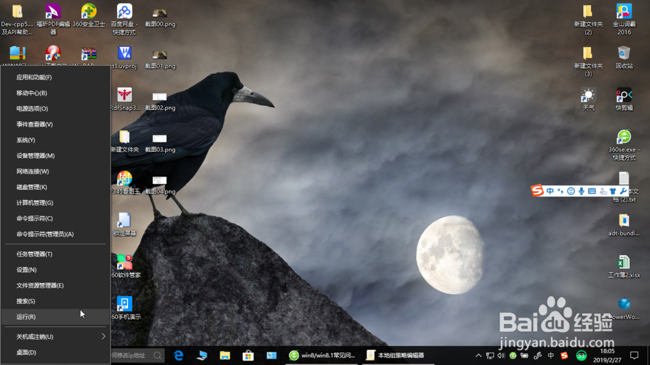Viewport: 650px width, 365px height.
Task: Launch 命令提示符(管理员)(A) from the menu
Action: (x=55, y=234)
